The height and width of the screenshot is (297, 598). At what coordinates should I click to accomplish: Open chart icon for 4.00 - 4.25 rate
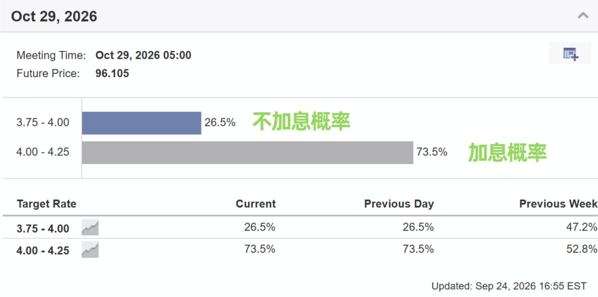[90, 250]
